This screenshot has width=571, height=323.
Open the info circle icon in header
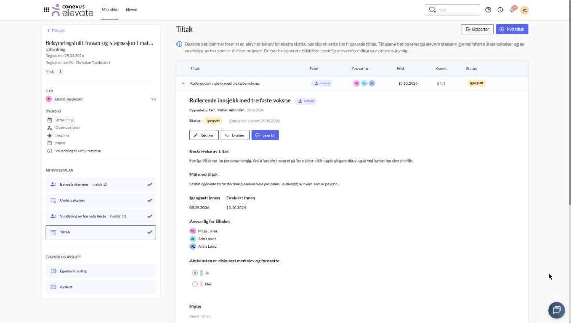(x=500, y=10)
